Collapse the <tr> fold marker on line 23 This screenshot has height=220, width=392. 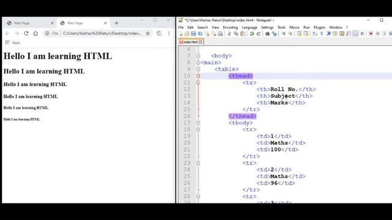pyautogui.click(x=198, y=163)
